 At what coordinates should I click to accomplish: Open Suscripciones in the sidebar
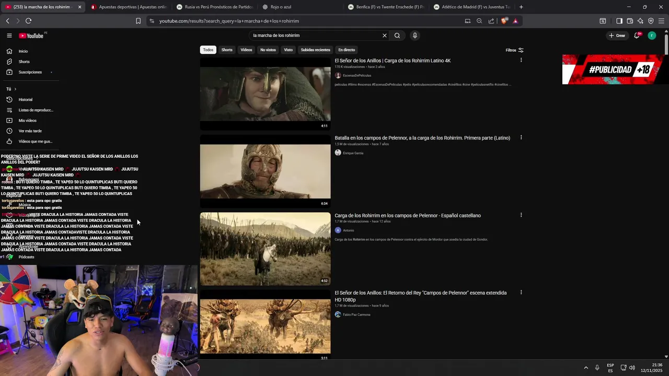30,72
